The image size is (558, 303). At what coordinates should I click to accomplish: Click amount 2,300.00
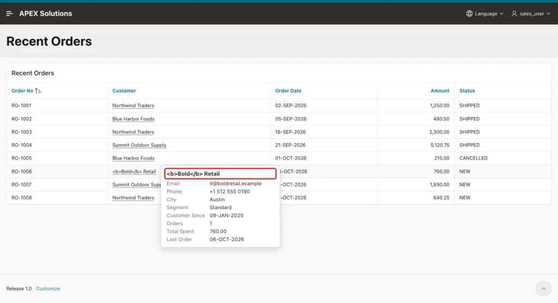pyautogui.click(x=439, y=132)
